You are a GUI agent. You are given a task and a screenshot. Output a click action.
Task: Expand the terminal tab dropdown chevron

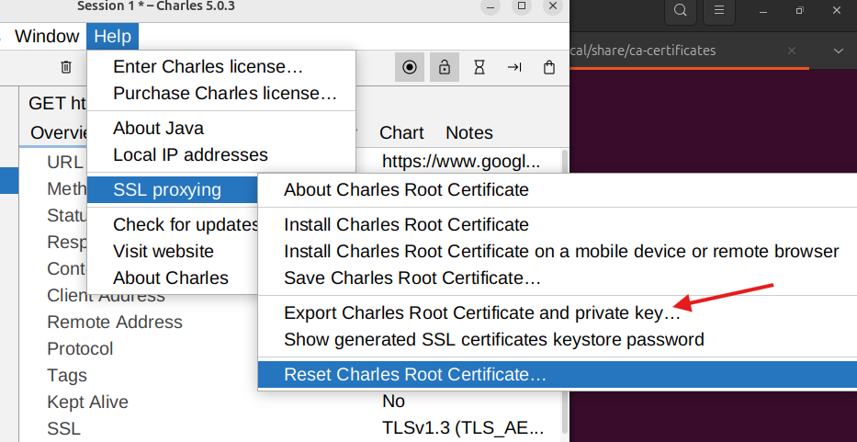[x=837, y=51]
